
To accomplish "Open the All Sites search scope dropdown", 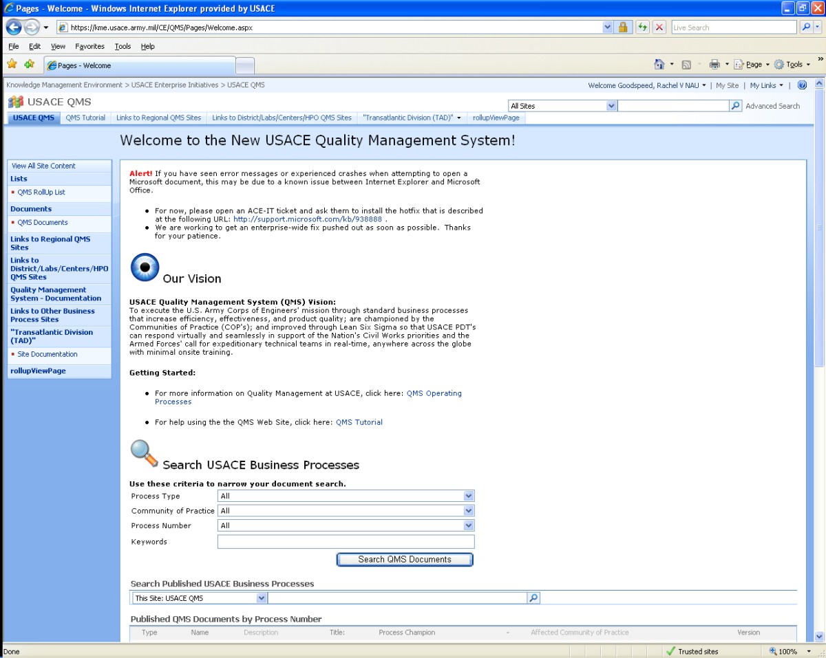I will [x=611, y=105].
